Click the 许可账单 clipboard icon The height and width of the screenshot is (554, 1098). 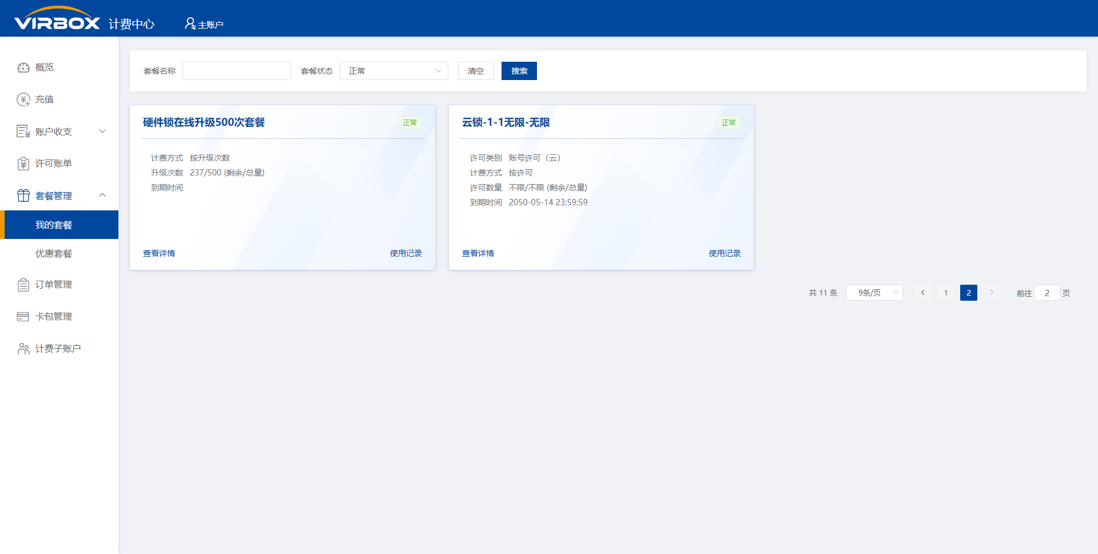coord(23,164)
